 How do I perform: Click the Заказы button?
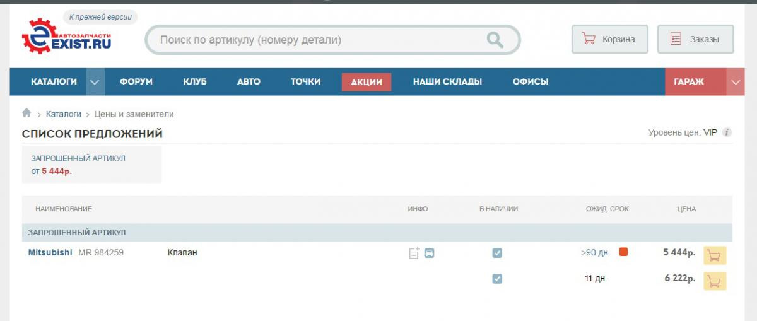(x=695, y=39)
